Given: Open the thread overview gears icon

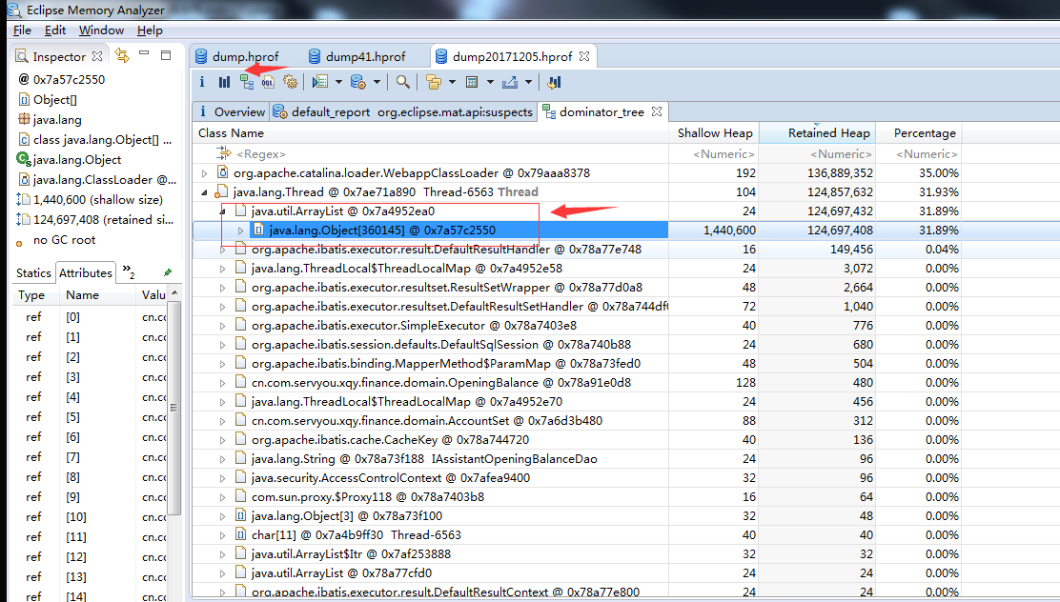Looking at the screenshot, I should point(290,83).
